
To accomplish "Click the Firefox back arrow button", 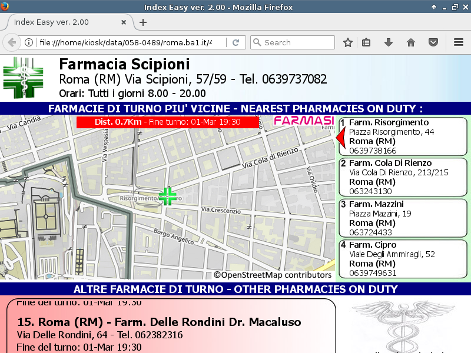I will pos(11,42).
